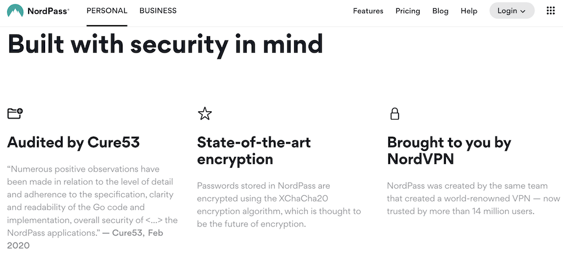This screenshot has width=563, height=255.
Task: Click the star icon above State-of-the-art encryption
Action: (205, 114)
